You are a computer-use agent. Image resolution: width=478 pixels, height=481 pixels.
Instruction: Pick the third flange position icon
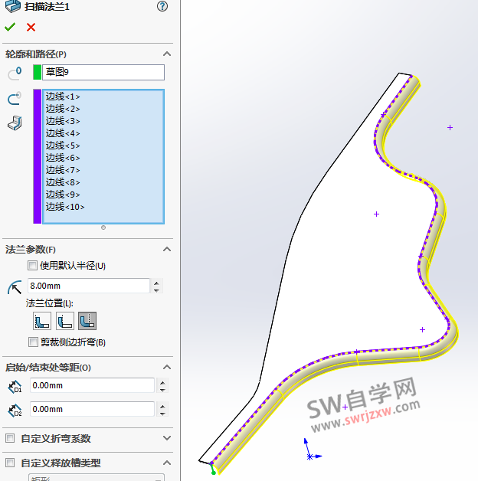point(87,321)
